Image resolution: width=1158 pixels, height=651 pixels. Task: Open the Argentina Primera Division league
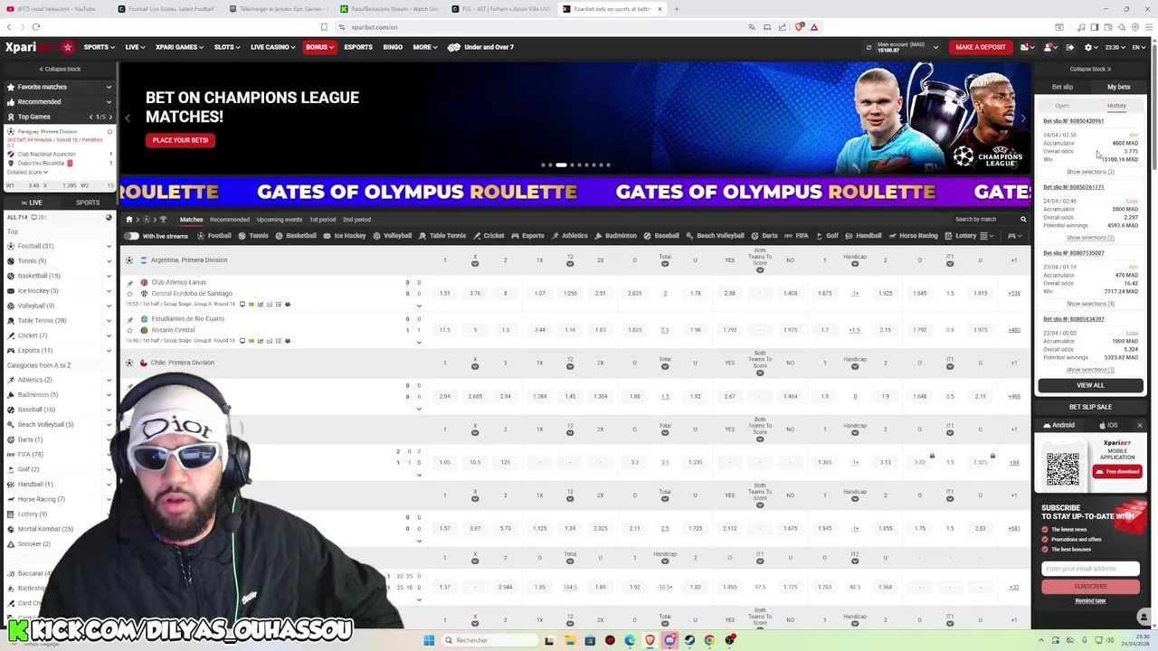tap(189, 260)
